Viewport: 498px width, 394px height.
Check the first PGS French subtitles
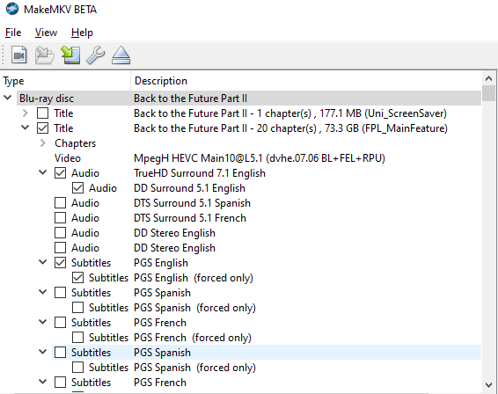60,322
